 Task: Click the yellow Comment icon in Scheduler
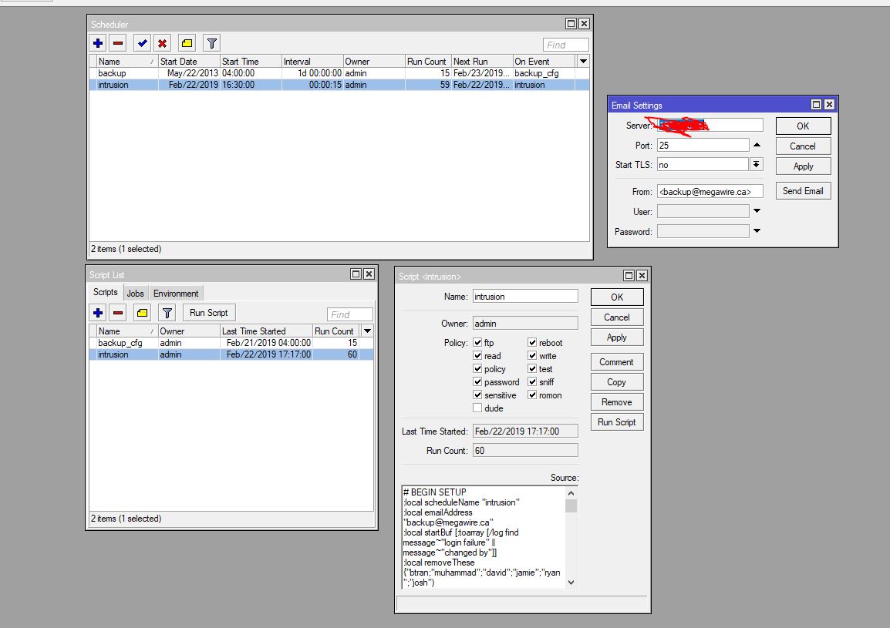point(187,43)
